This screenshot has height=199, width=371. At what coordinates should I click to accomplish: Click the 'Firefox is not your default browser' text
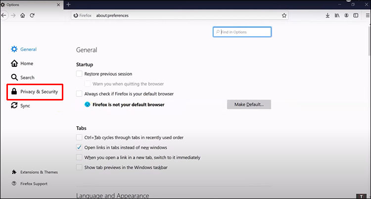pos(129,104)
